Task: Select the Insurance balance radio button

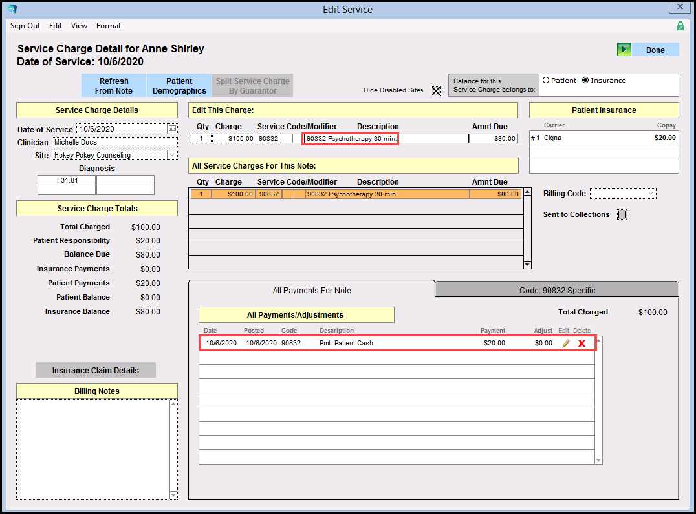Action: 585,81
